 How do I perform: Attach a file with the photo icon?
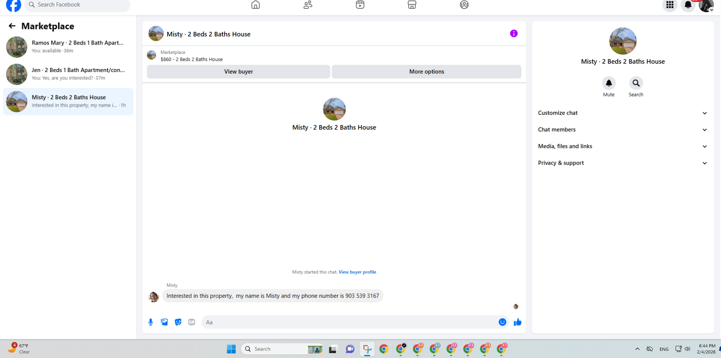tap(164, 322)
